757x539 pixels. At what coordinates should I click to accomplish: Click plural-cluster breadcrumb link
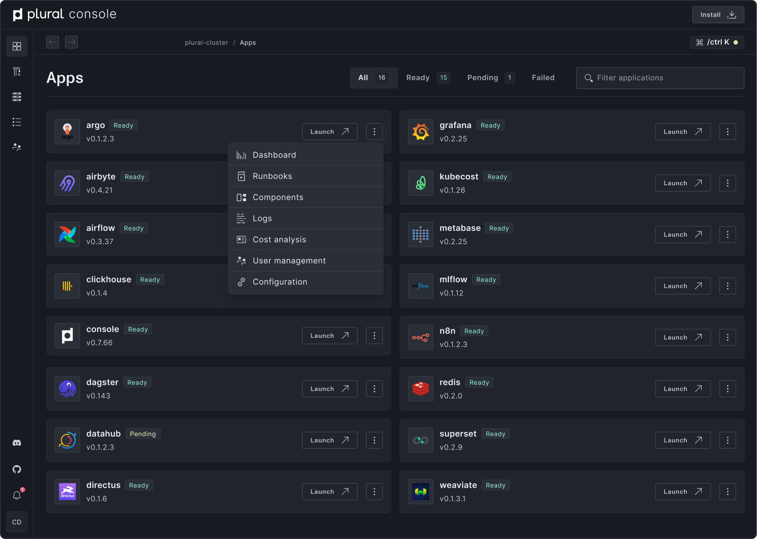pyautogui.click(x=207, y=43)
